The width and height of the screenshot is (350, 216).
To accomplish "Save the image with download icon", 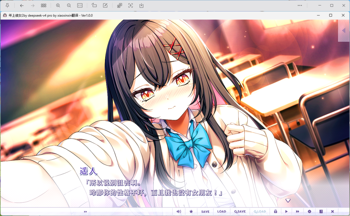I will click(142, 5).
